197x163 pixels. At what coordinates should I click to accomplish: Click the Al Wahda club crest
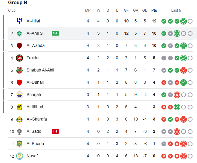coord(19,46)
